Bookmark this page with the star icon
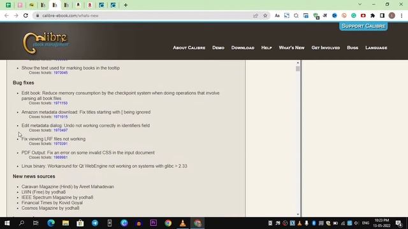Viewport: 408px width, 229px height. [265, 15]
